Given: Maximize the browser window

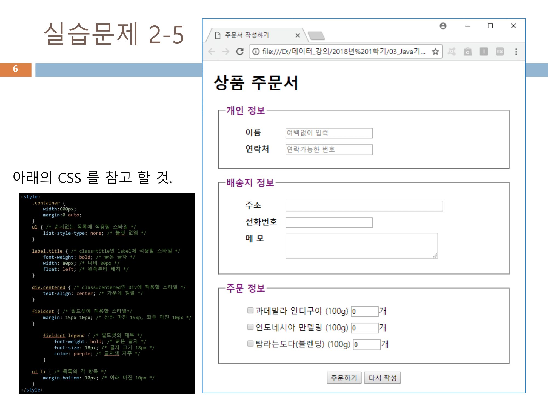Looking at the screenshot, I should [490, 26].
